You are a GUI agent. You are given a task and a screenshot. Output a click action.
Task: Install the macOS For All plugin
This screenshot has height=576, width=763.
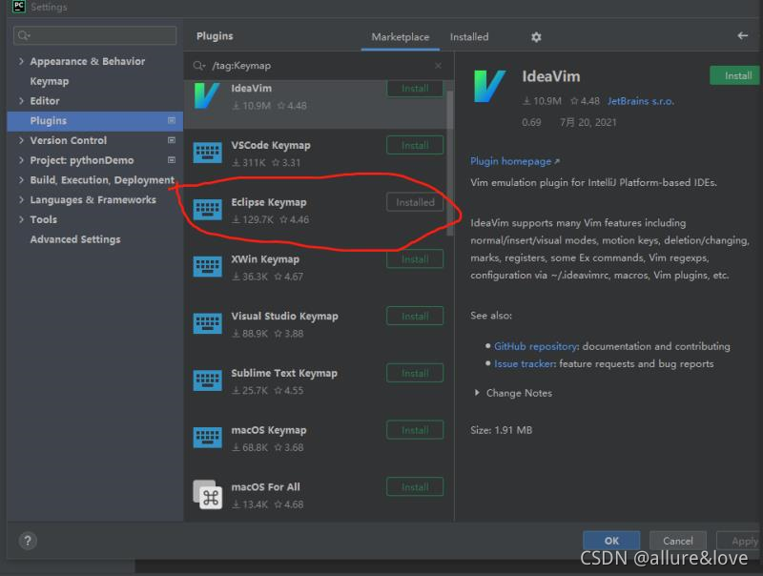click(415, 486)
